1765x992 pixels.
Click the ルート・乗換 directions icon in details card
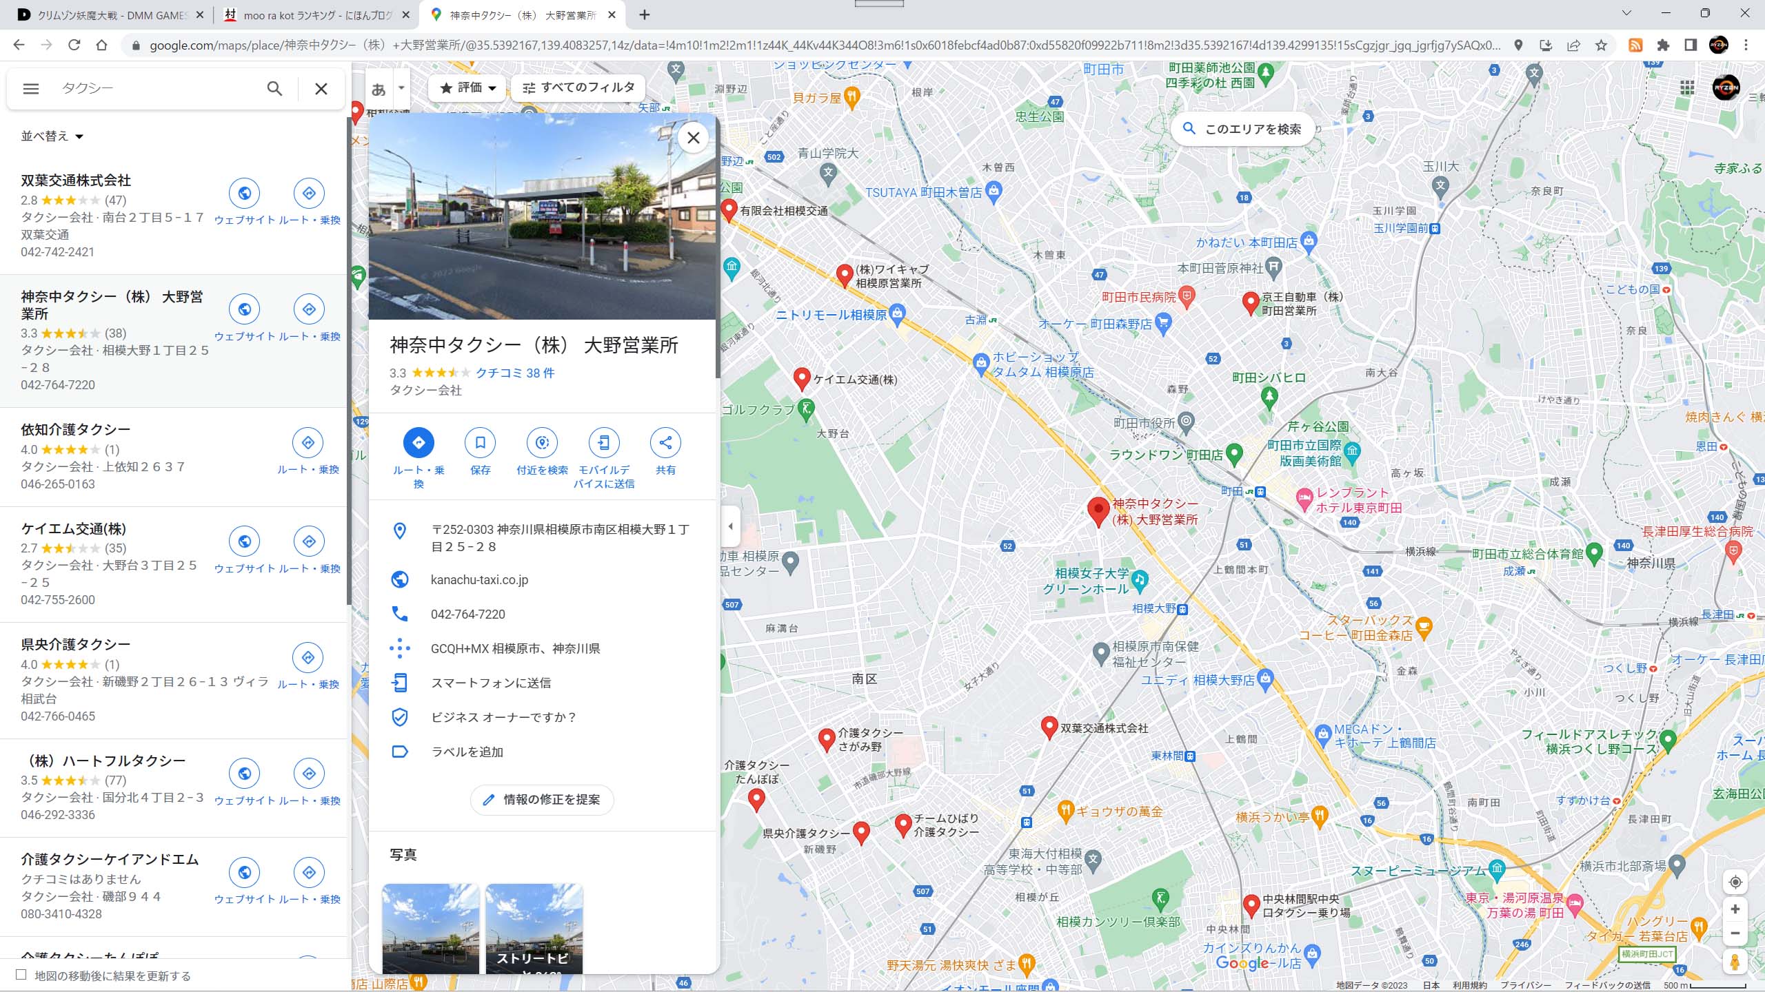(418, 442)
